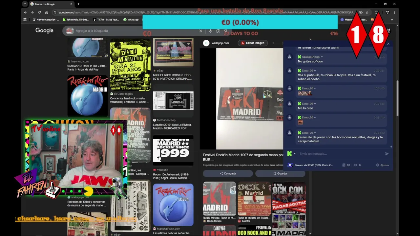Image resolution: width=420 pixels, height=236 pixels.
Task: Click the 'Compartir' share button
Action: click(228, 173)
